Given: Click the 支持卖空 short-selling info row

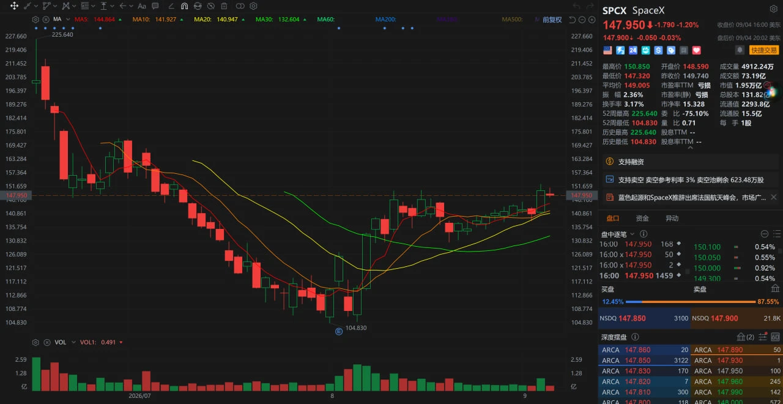Looking at the screenshot, I should [691, 179].
